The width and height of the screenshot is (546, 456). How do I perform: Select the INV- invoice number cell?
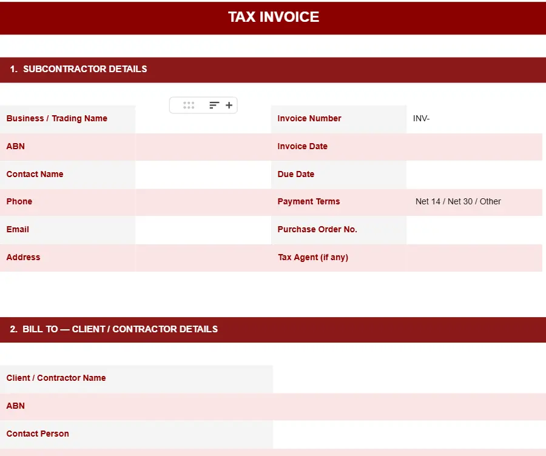tap(473, 119)
